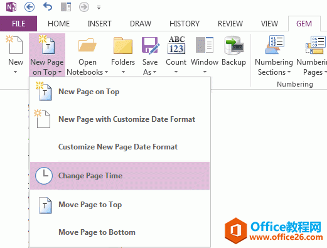
Task: Select the GEM tab
Action: pyautogui.click(x=304, y=24)
